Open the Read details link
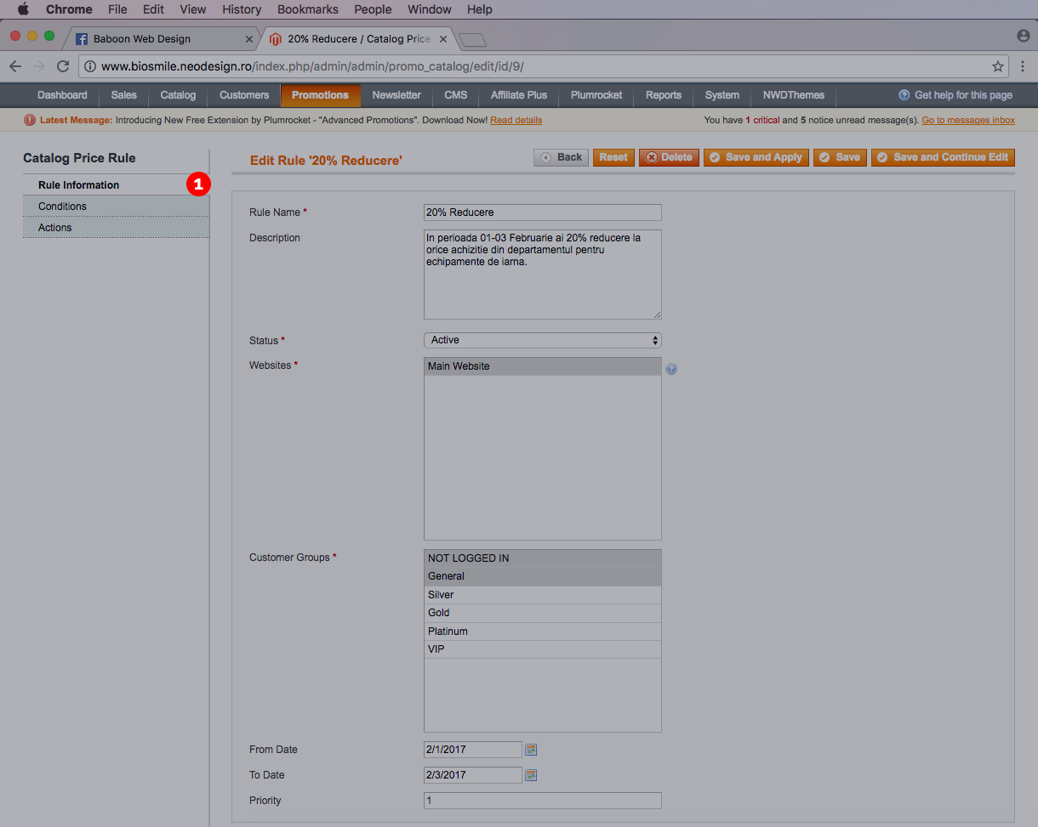Viewport: 1038px width, 827px height. [x=516, y=120]
